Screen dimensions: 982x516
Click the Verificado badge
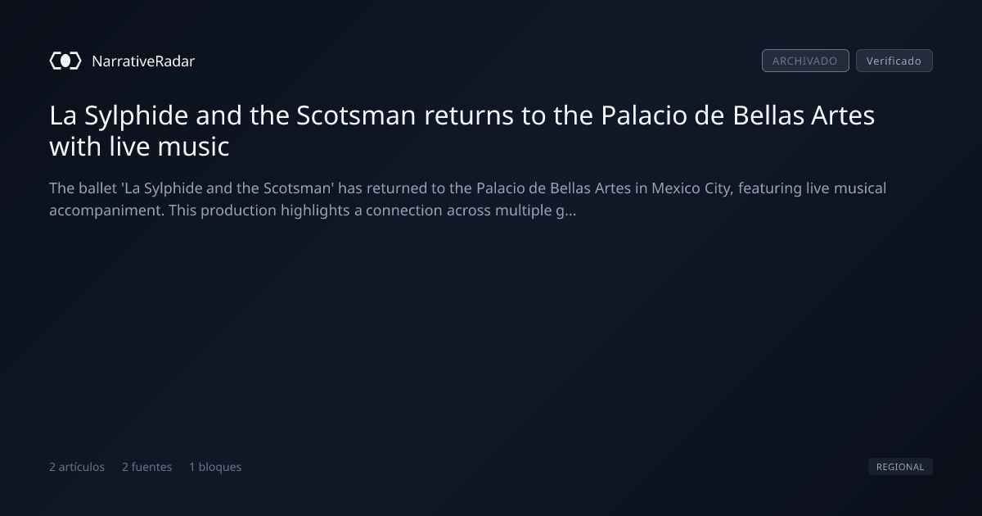[x=894, y=61]
